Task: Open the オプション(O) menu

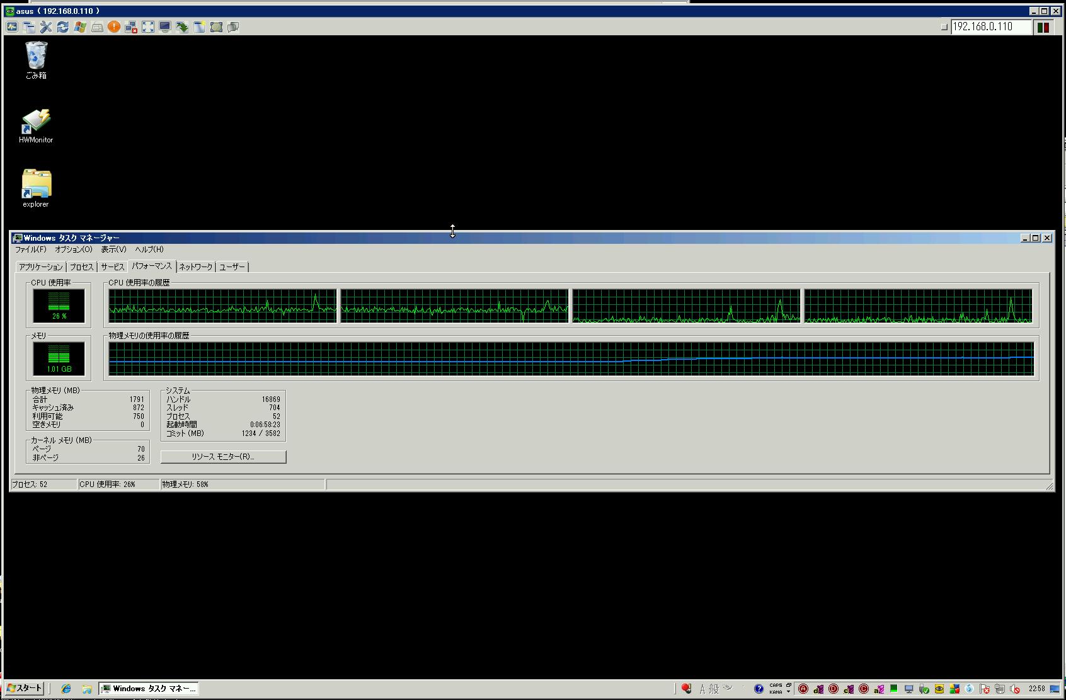Action: click(x=73, y=249)
